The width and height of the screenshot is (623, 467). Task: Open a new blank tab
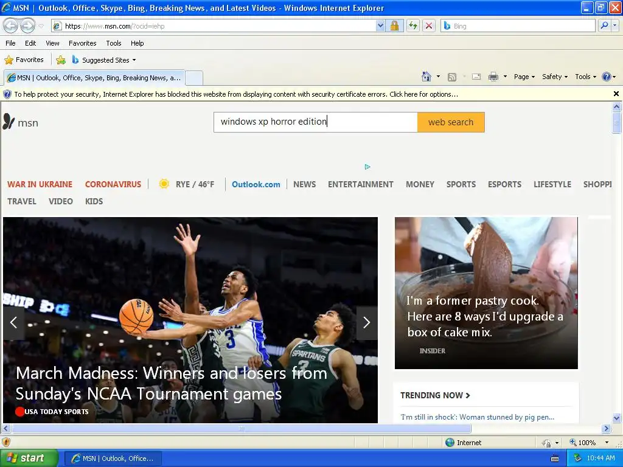pos(194,78)
